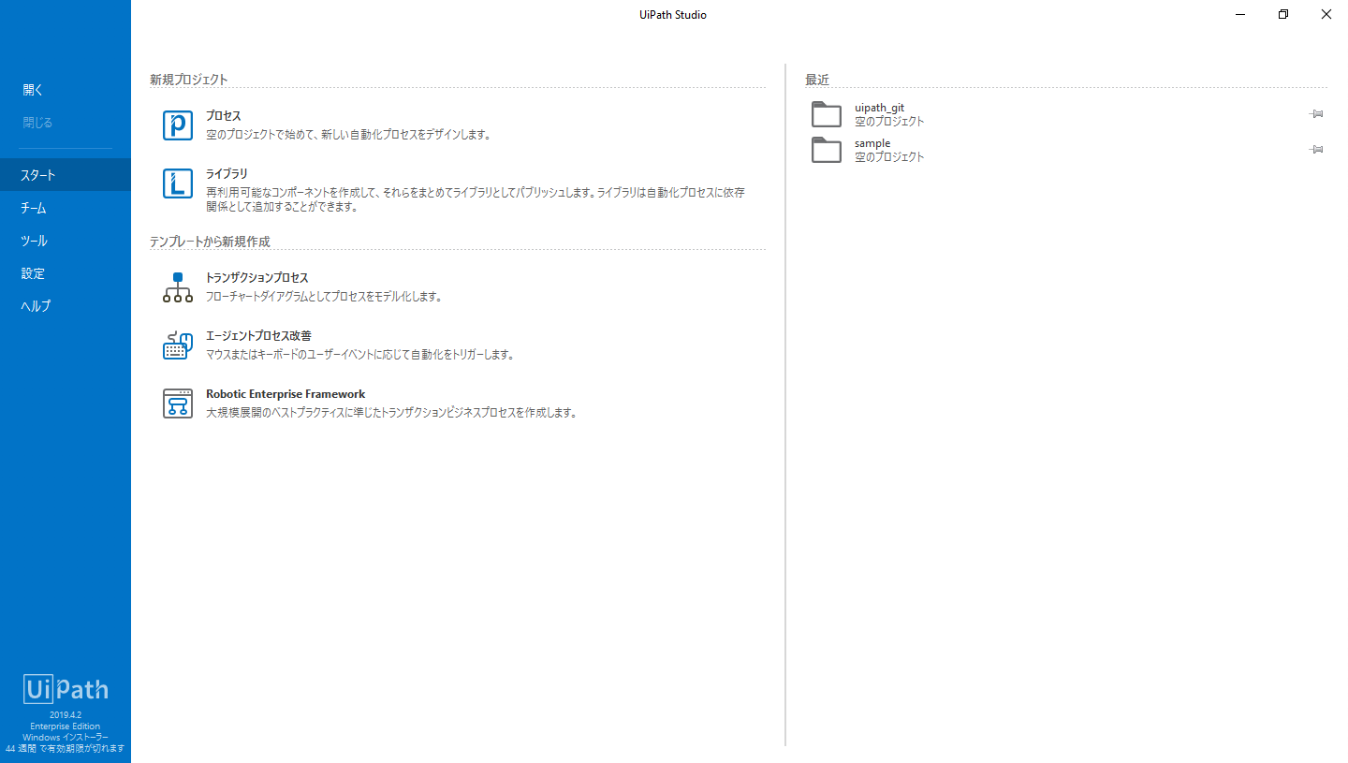Click the Process (プロセス) project icon
Viewport: 1348px width, 763px height.
[x=178, y=125]
